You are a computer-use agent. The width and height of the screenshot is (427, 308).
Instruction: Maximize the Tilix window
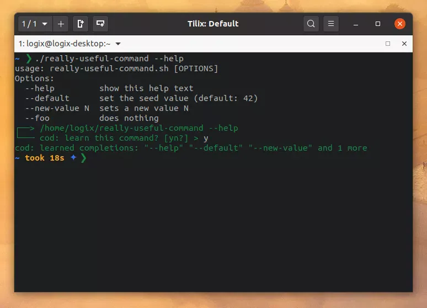[378, 24]
